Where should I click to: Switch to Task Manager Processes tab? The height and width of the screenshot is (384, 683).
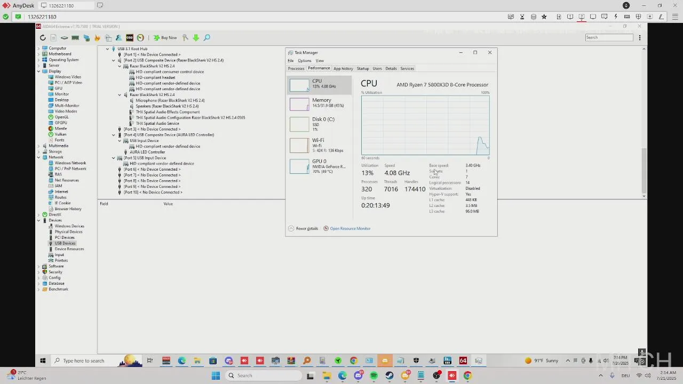pyautogui.click(x=296, y=68)
